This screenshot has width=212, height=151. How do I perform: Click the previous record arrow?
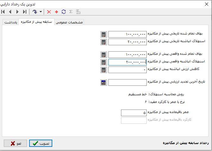click(x=10, y=12)
